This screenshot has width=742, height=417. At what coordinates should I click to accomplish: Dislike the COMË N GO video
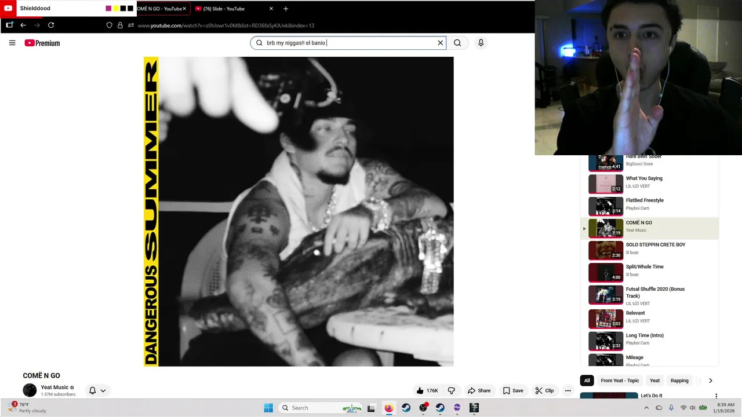(452, 390)
